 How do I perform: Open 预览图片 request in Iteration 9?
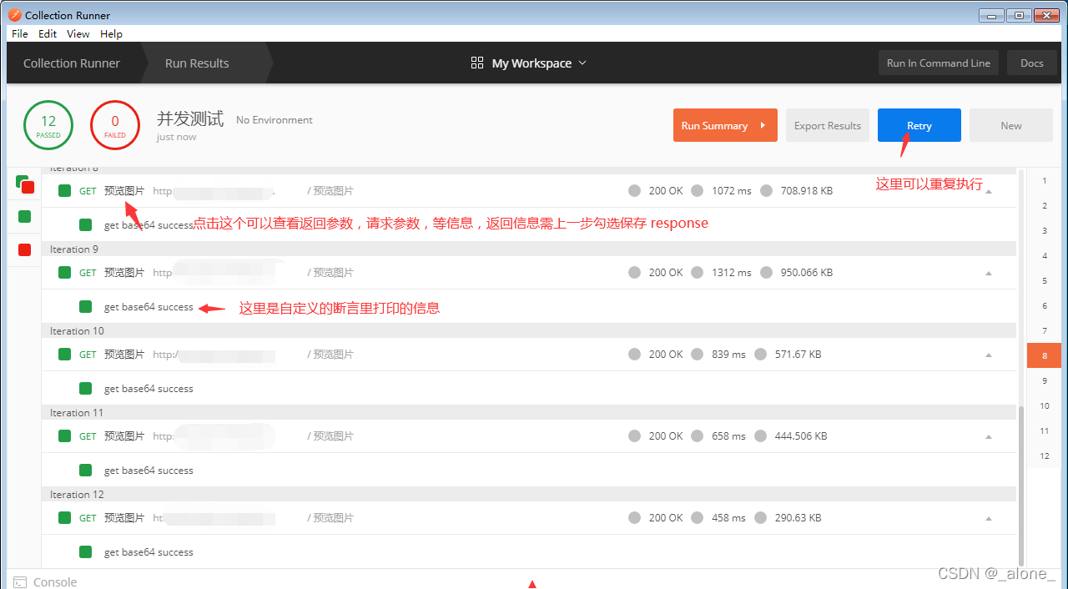(124, 273)
